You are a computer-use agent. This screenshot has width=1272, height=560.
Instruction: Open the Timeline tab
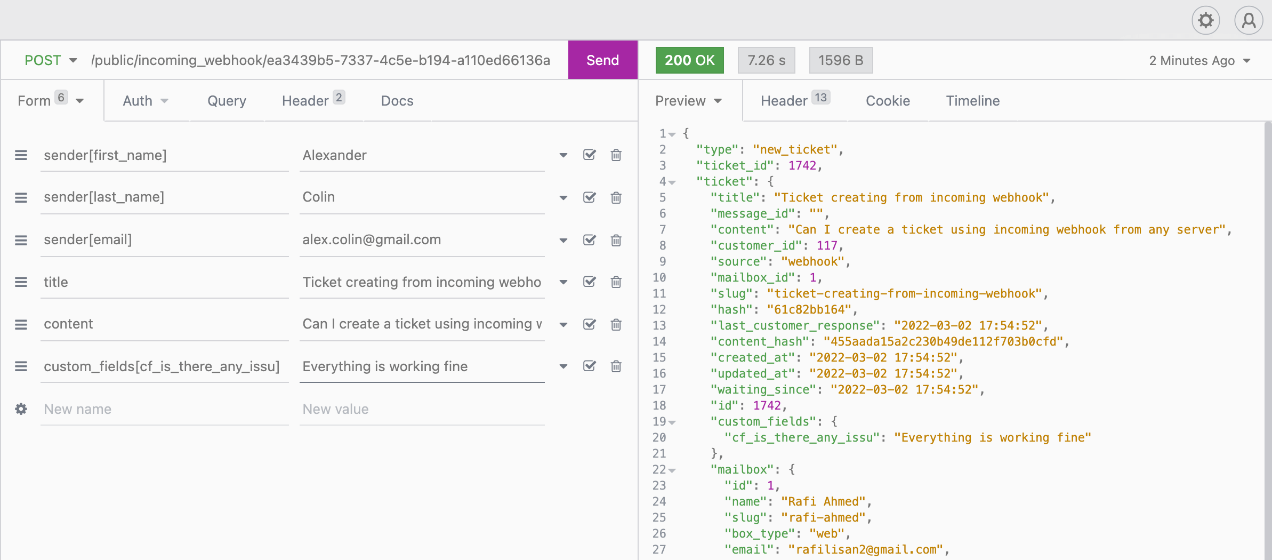point(972,101)
